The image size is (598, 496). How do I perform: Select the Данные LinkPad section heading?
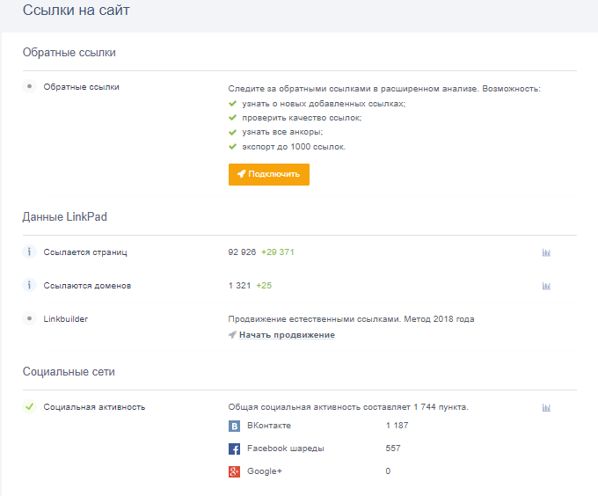pyautogui.click(x=65, y=216)
